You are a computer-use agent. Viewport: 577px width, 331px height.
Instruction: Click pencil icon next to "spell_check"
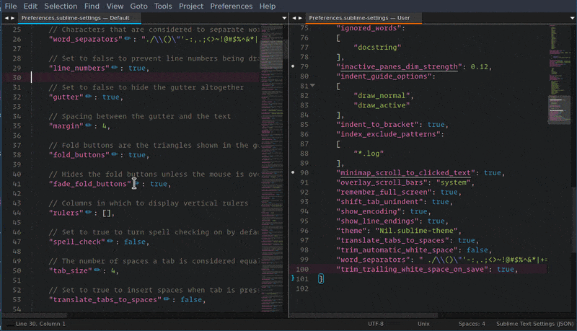click(x=110, y=242)
